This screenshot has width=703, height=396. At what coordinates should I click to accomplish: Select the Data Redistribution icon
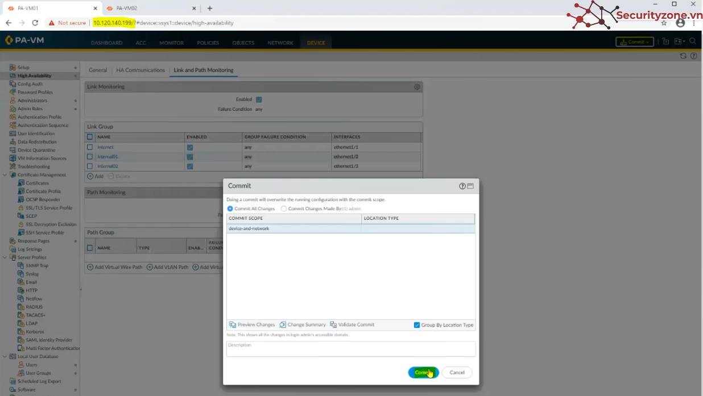pyautogui.click(x=13, y=142)
